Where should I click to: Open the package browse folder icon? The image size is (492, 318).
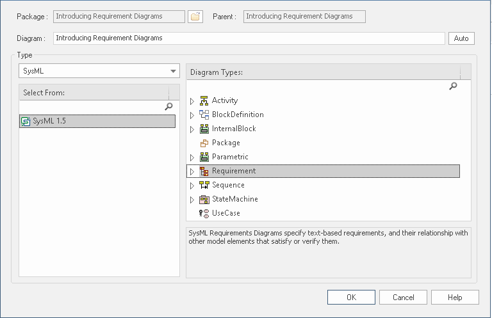pos(195,17)
